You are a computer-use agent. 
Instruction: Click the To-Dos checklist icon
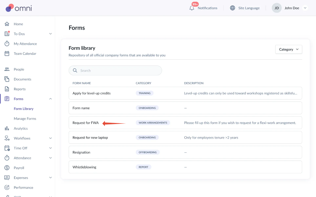point(7,34)
